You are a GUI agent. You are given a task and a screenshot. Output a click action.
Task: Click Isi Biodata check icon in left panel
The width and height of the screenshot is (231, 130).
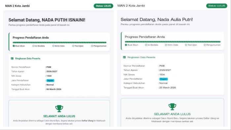coord(33,46)
